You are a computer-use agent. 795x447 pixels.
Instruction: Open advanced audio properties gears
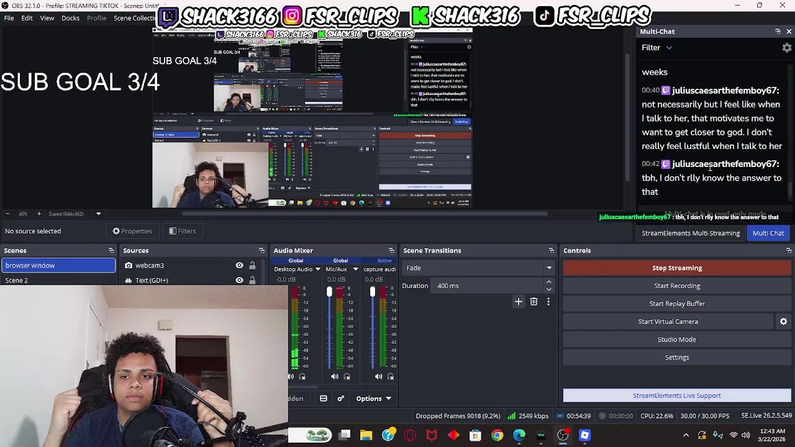click(340, 399)
